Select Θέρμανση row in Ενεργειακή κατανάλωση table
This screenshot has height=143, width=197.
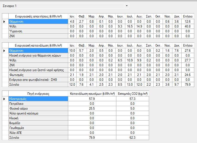38,51
